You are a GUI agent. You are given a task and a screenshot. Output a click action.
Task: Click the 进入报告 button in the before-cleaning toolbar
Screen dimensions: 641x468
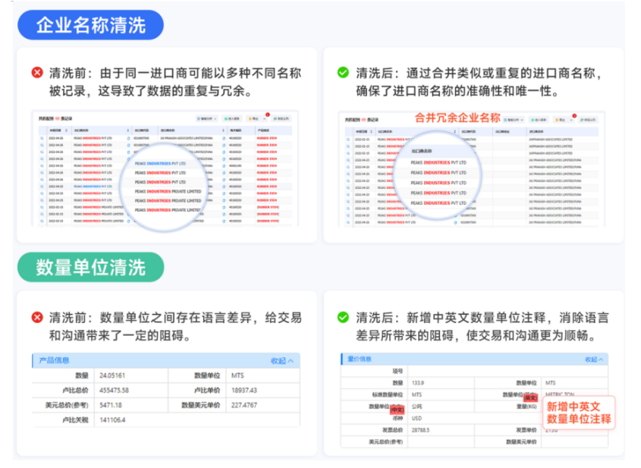[x=232, y=118]
